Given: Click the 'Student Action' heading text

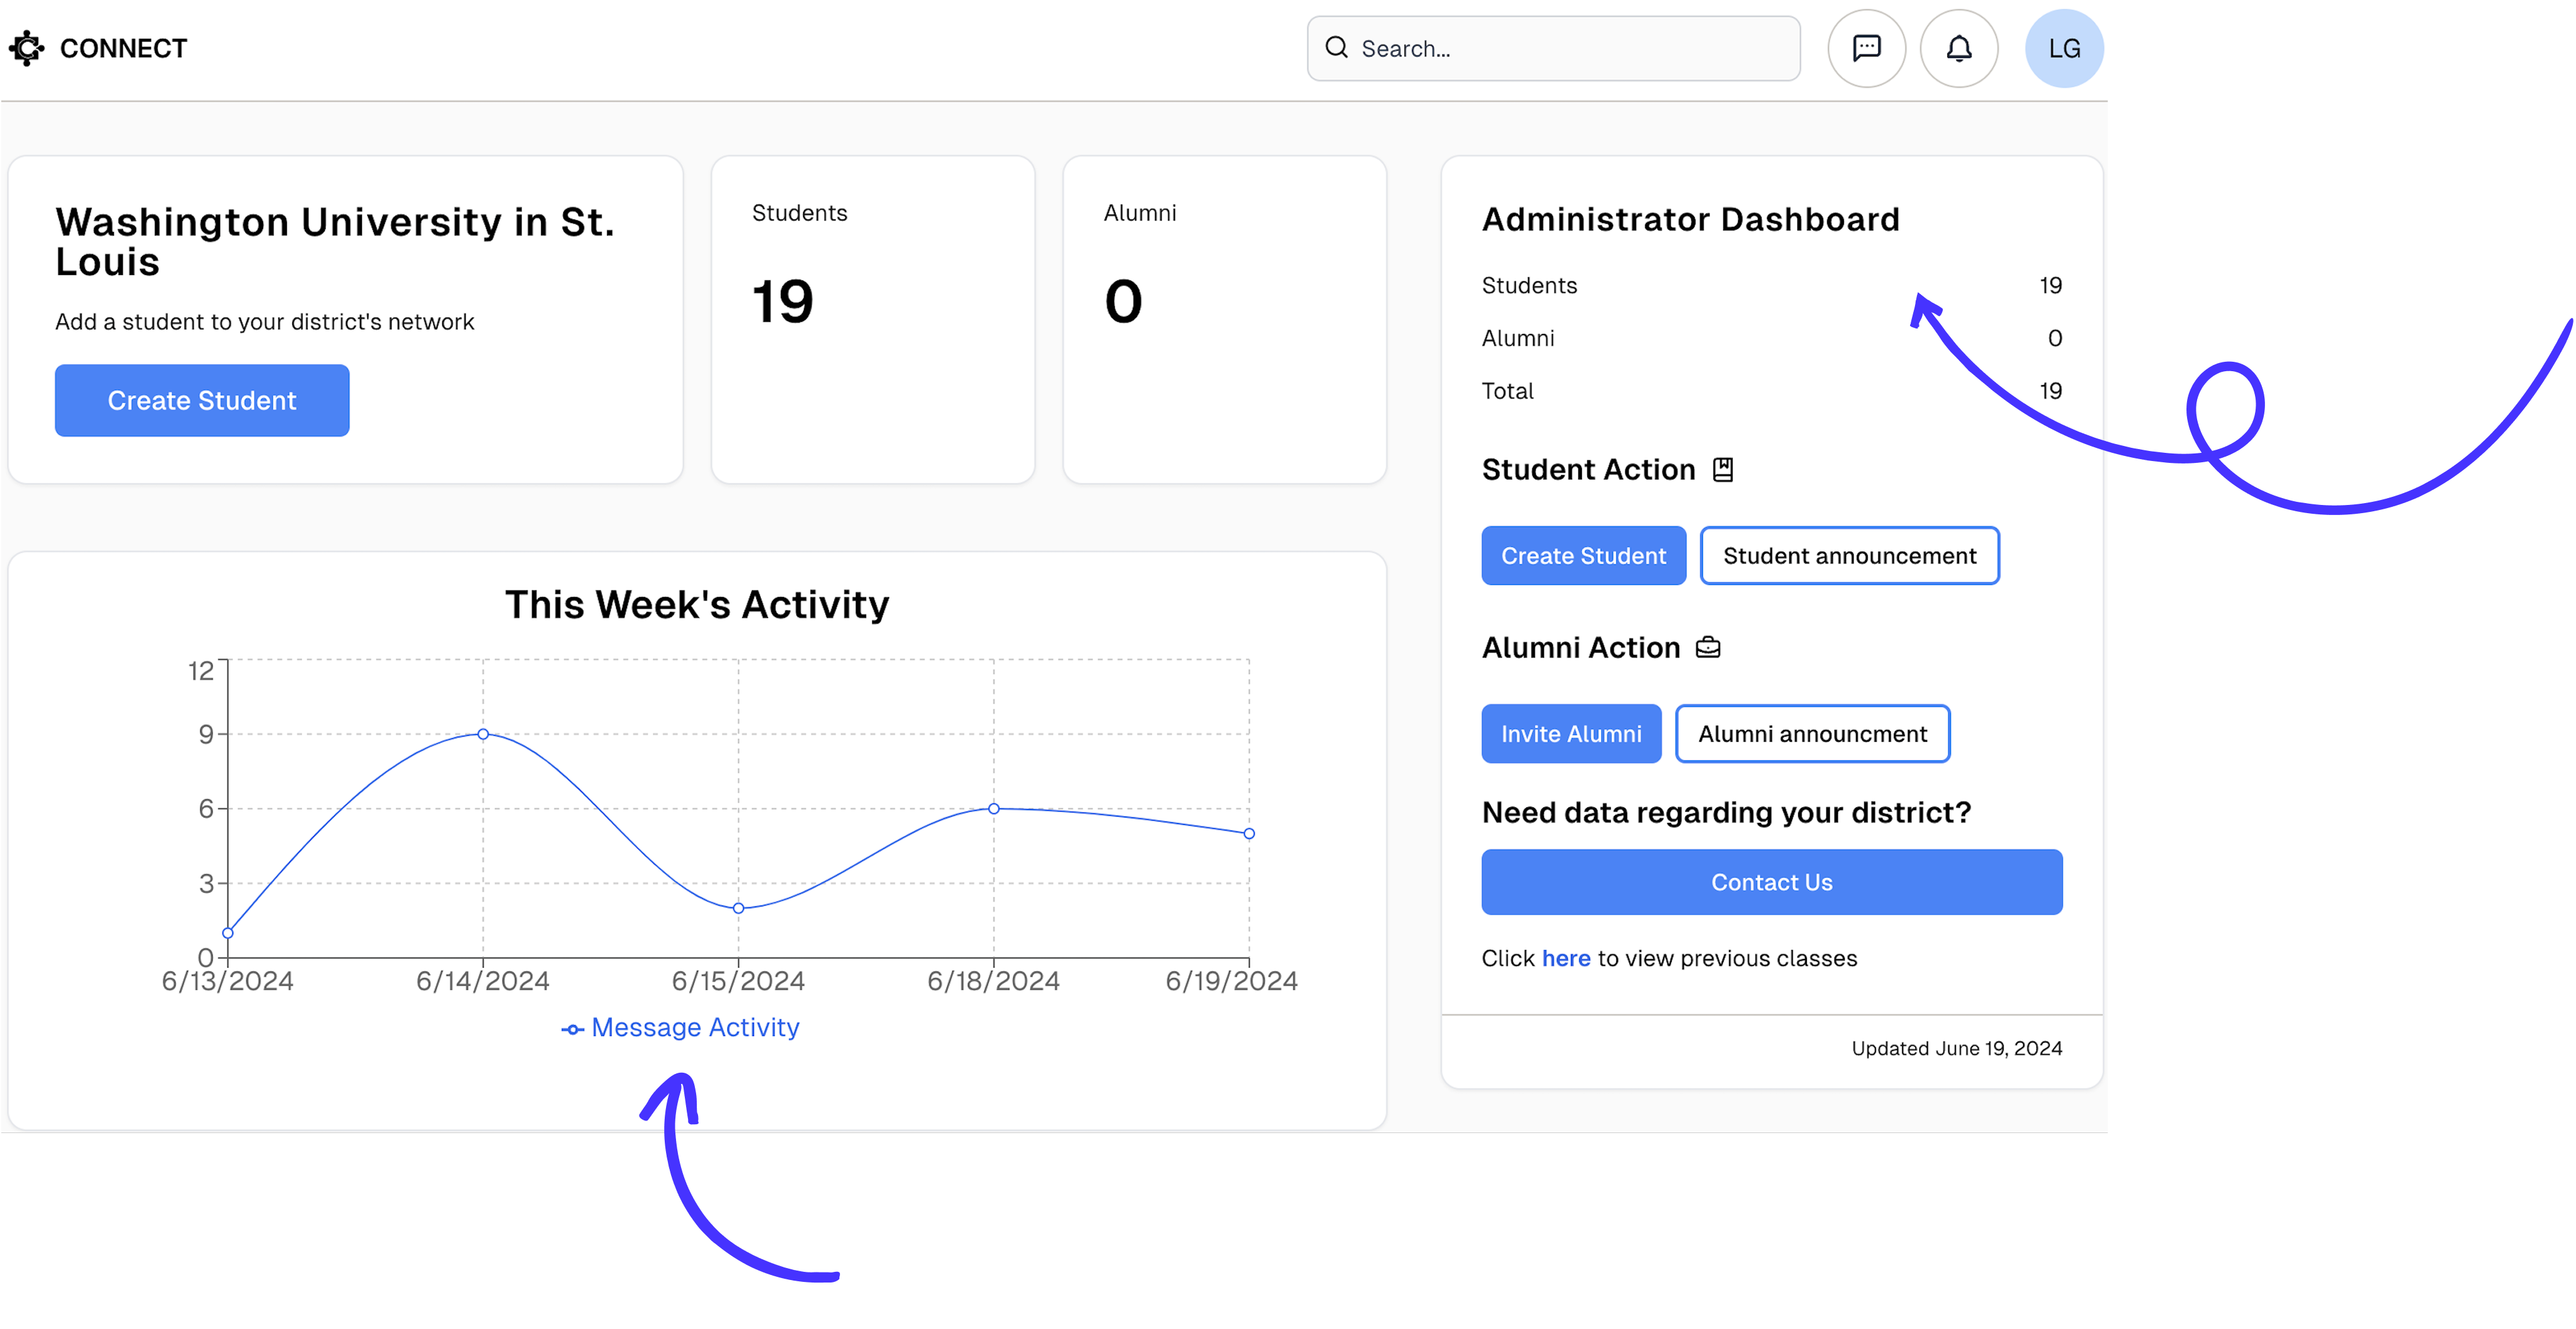Looking at the screenshot, I should tap(1588, 469).
